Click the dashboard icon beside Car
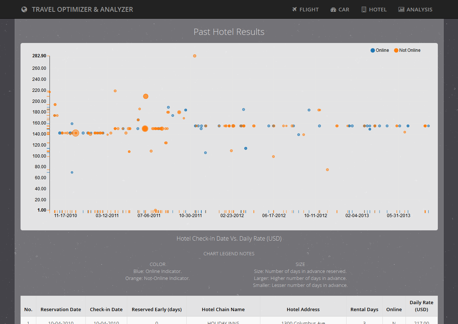The image size is (458, 324). tap(333, 10)
